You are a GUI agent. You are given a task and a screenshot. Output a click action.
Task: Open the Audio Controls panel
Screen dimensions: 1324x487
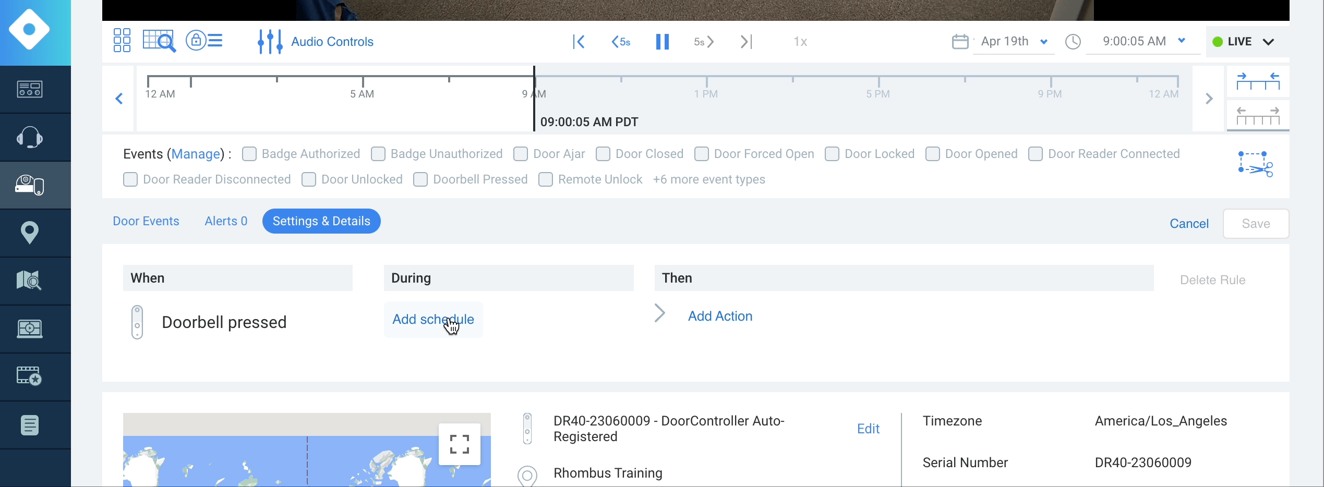(x=332, y=42)
